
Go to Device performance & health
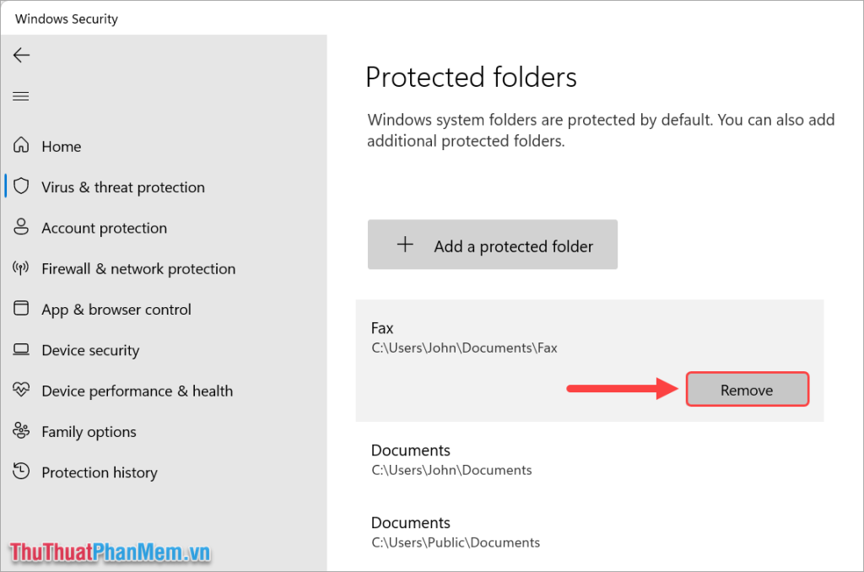[138, 391]
